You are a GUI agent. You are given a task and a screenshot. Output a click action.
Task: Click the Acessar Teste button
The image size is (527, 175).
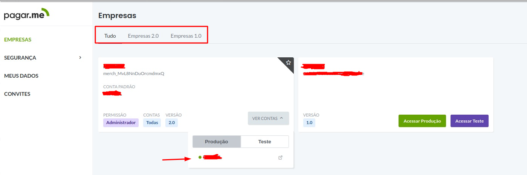coord(469,121)
